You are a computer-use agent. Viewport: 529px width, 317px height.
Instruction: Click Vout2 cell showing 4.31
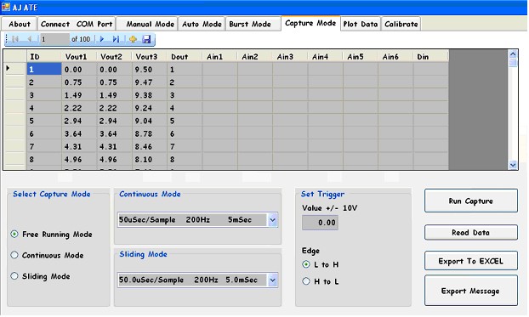tap(114, 146)
